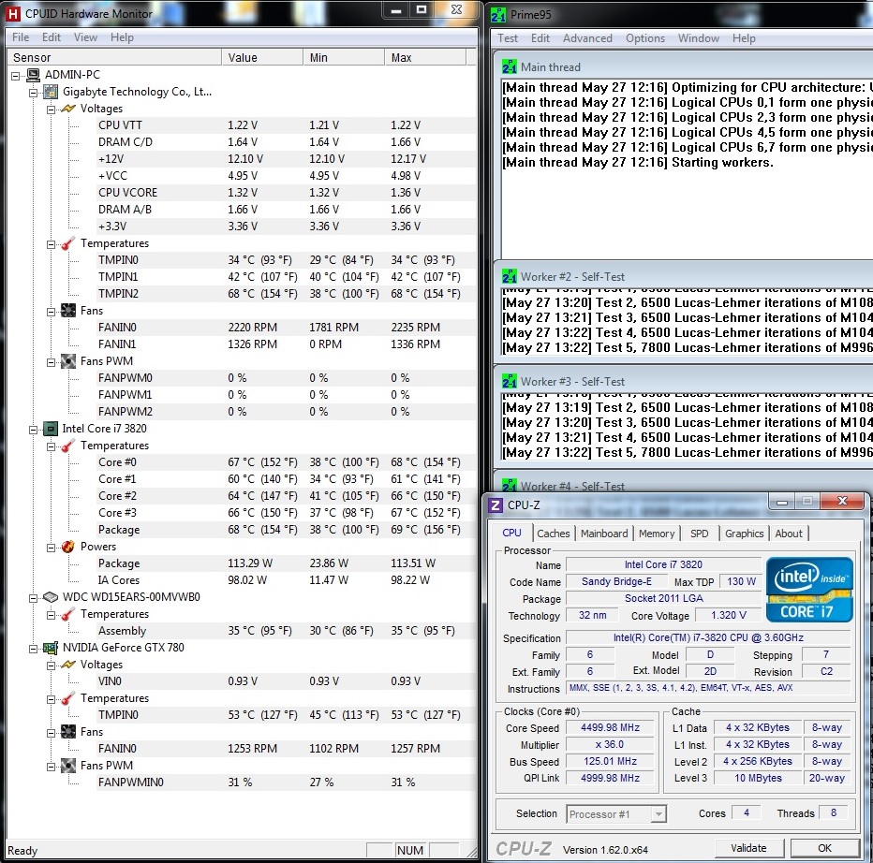Click the Intel Core i7 inside logo
The height and width of the screenshot is (863, 873).
[x=809, y=590]
